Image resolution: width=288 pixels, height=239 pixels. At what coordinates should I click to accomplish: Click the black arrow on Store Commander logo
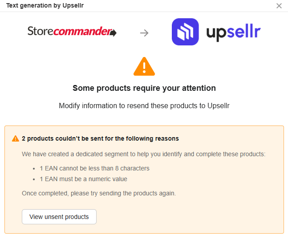coord(113,33)
